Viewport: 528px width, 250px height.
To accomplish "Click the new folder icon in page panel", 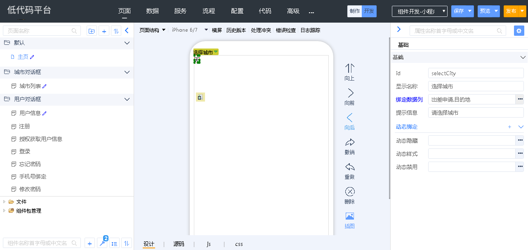I will 92,31.
